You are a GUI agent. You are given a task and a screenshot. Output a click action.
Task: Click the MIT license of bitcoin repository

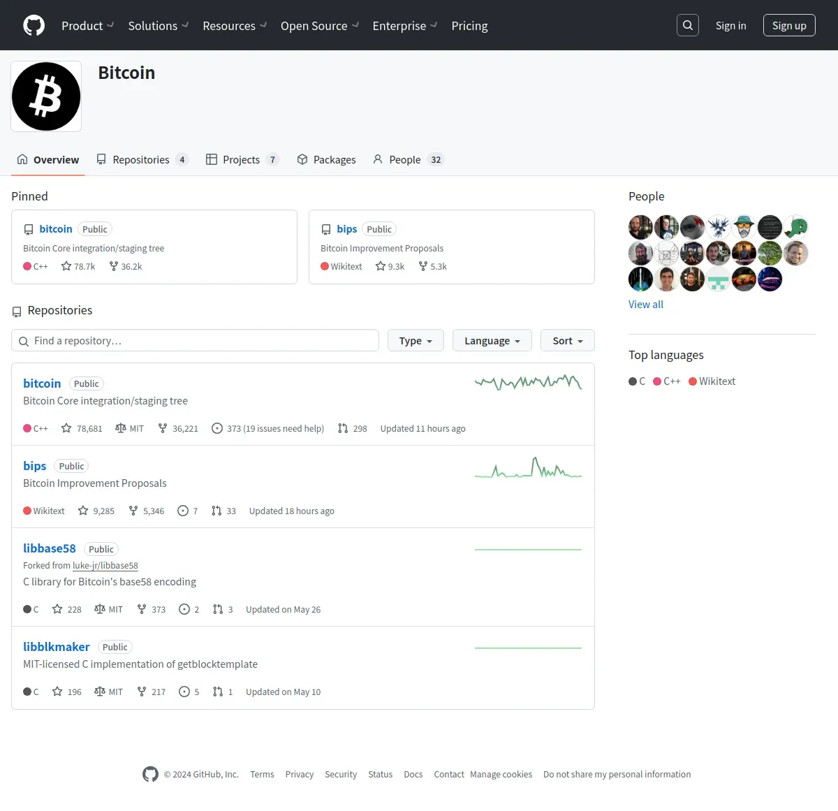click(129, 428)
